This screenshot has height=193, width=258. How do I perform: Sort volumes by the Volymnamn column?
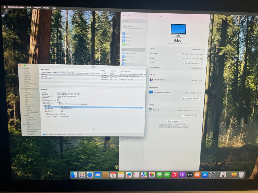(x=45, y=69)
